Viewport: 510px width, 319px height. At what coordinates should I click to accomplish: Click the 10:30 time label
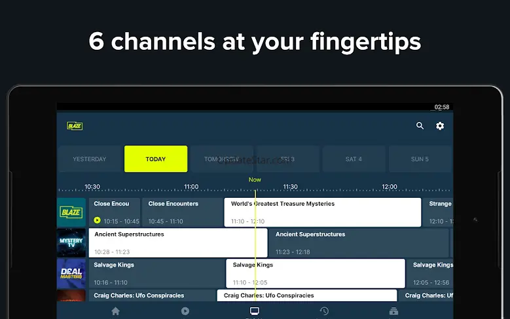(92, 187)
